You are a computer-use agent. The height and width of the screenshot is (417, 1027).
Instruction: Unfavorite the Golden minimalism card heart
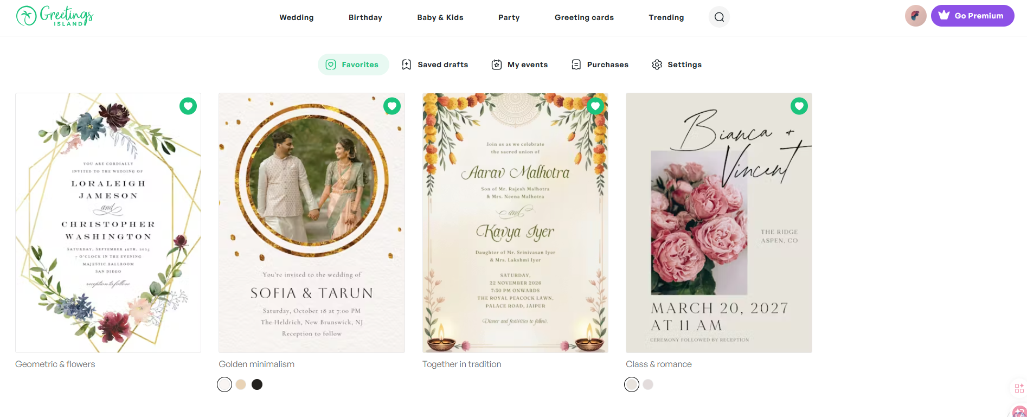tap(392, 106)
